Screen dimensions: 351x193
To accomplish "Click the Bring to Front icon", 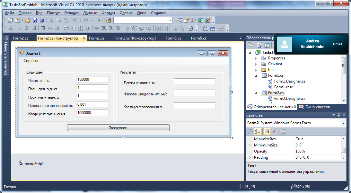I will click(x=174, y=28).
